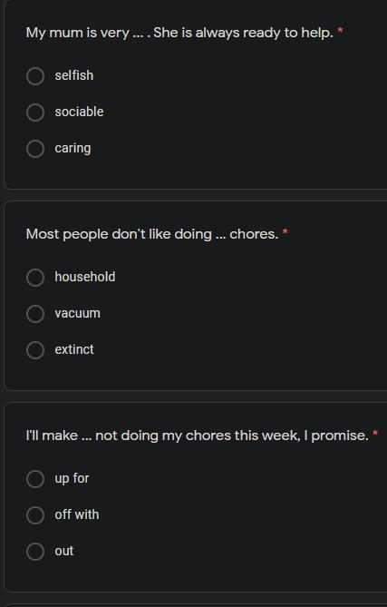
Task: Click the word label 'selfish'
Action: 74,75
